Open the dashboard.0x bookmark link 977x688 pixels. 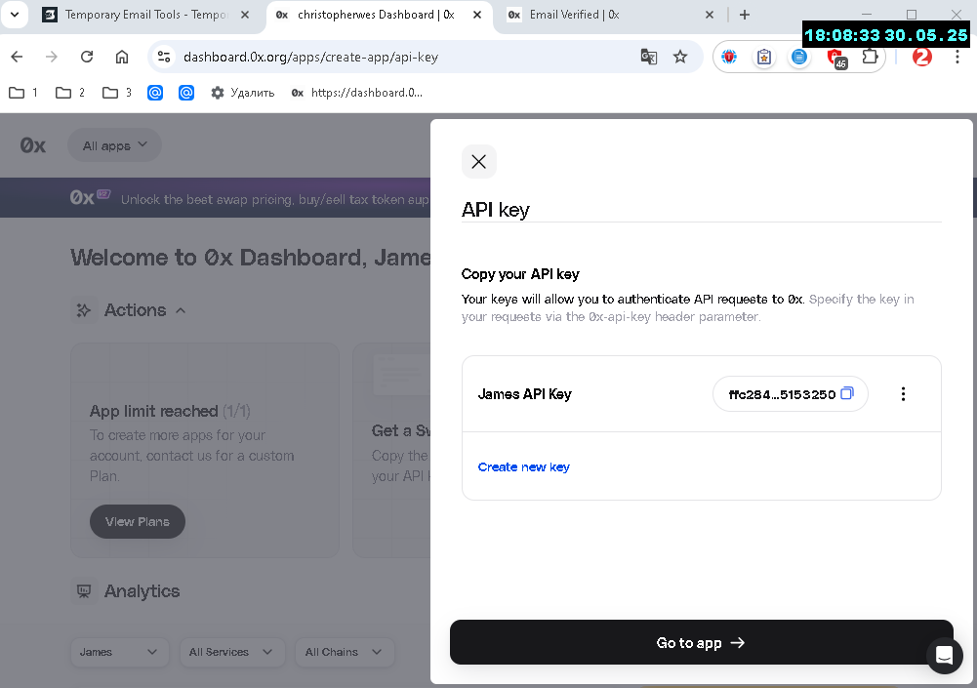point(357,93)
